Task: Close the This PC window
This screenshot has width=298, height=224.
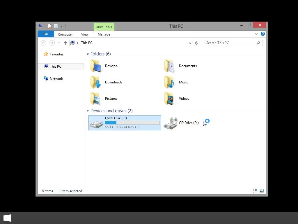Action: 260,25
